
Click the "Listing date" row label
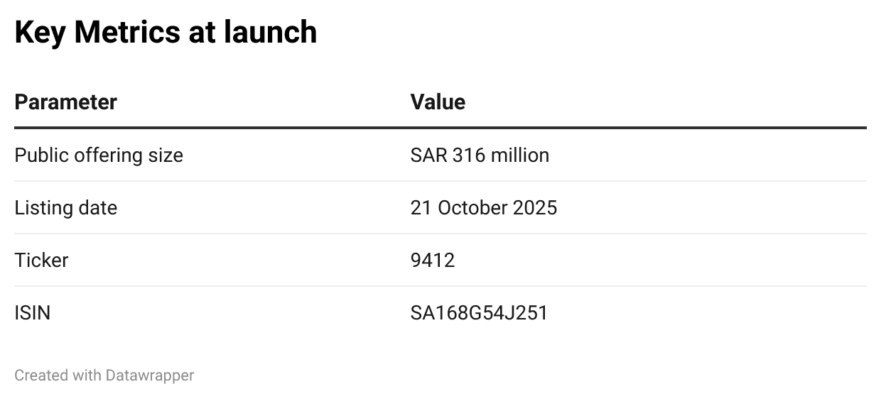(x=65, y=208)
